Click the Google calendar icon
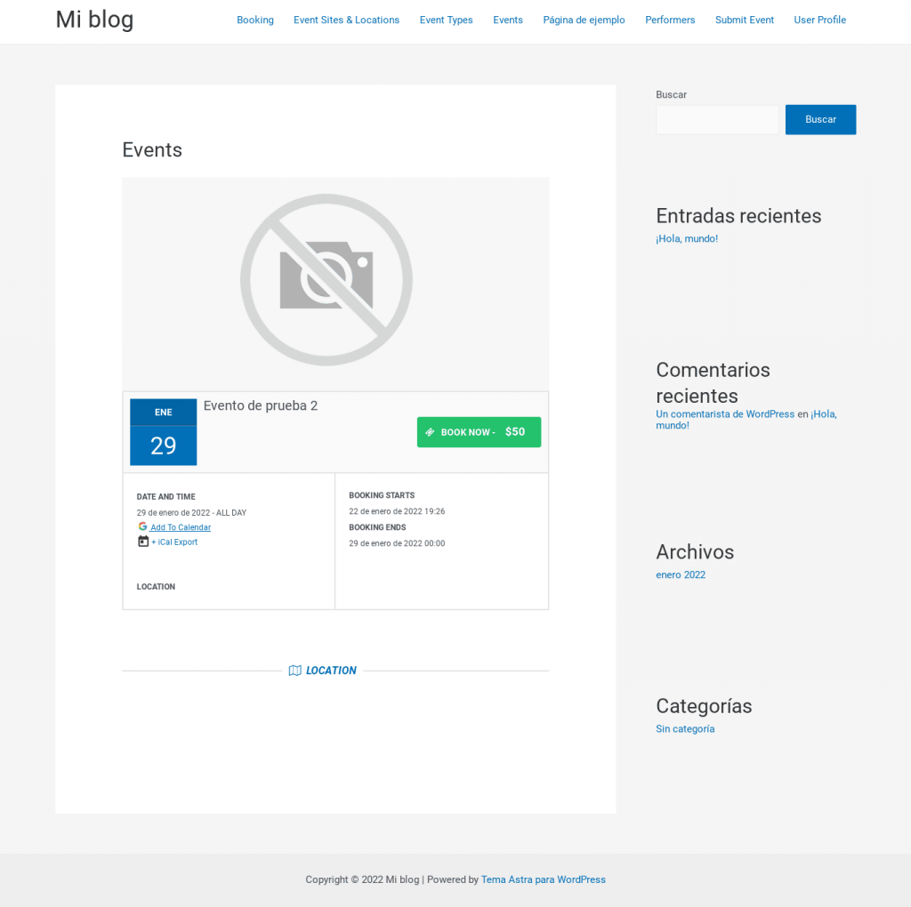 [x=142, y=526]
